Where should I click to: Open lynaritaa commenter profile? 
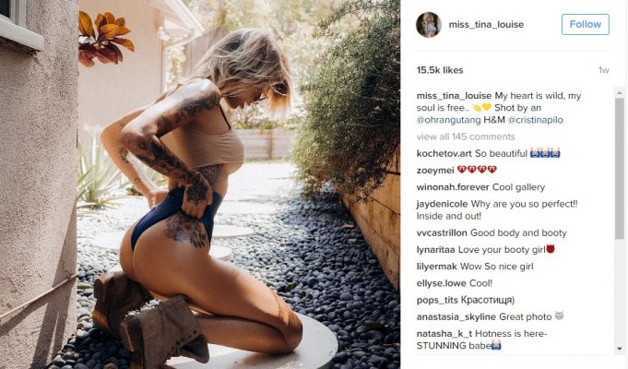click(x=436, y=250)
